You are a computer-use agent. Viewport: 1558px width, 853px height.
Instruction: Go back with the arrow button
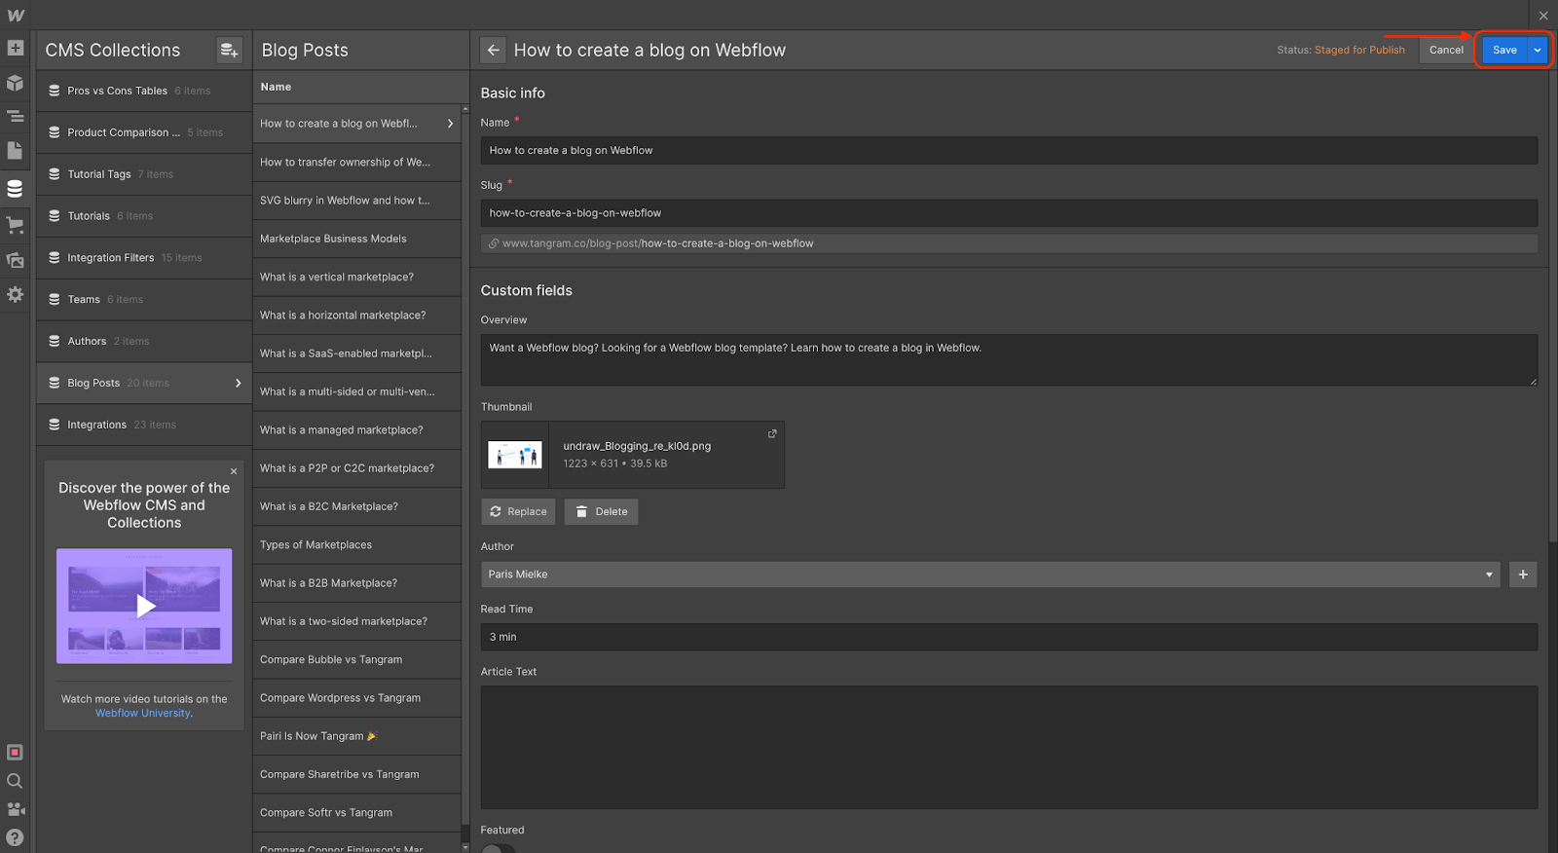[494, 50]
